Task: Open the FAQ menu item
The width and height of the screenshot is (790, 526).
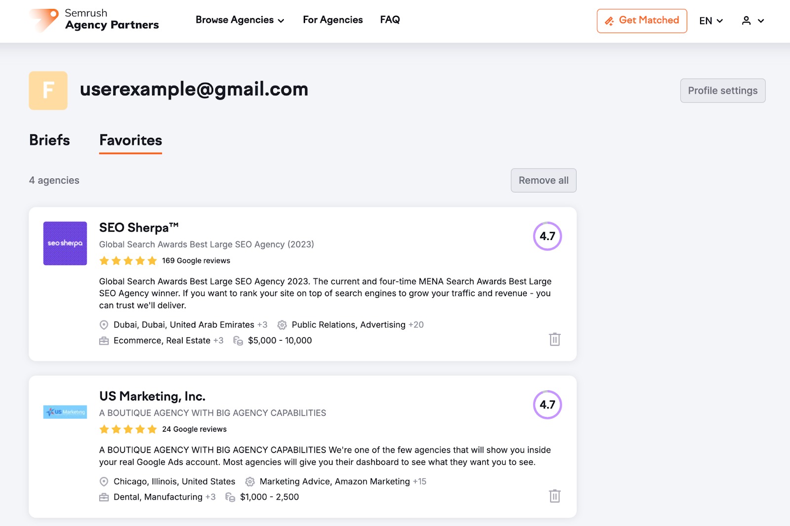Action: click(x=390, y=20)
